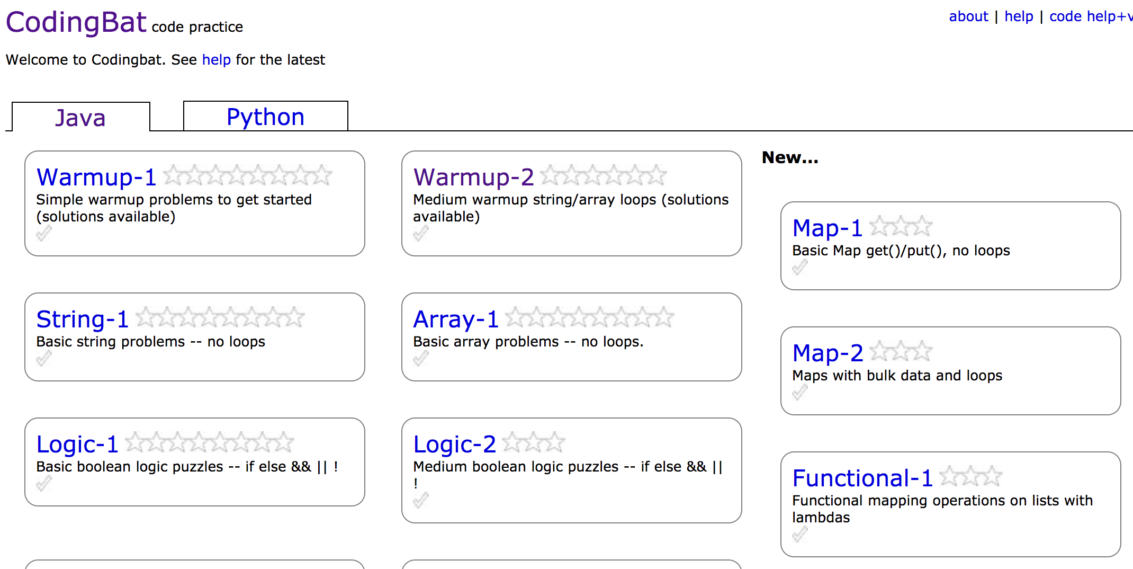Click the 'code practice' subtitle text

pos(197,27)
